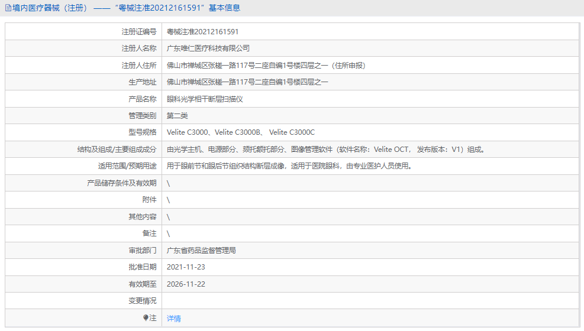Select registration number 粤械注准20212161591 value
Viewport: 584px width, 331px height.
[202, 31]
